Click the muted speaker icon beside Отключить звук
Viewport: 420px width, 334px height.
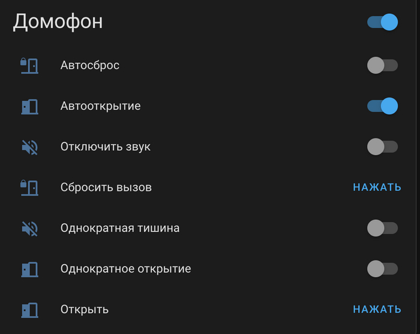29,147
